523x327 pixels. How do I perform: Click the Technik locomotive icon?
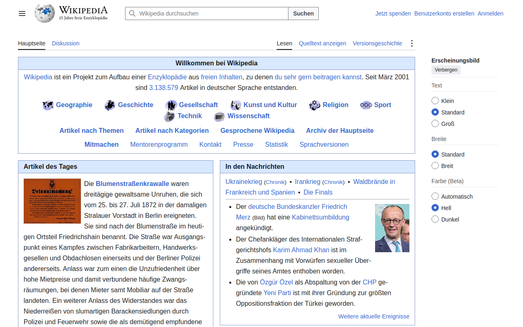(x=170, y=116)
